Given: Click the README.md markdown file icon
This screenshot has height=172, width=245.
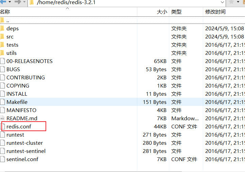Looking at the screenshot, I should click(x=2, y=119).
